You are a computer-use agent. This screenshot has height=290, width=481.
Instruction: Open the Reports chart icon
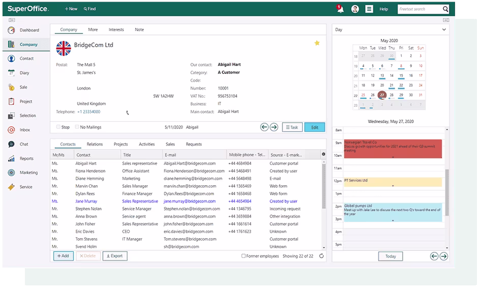[x=11, y=159]
